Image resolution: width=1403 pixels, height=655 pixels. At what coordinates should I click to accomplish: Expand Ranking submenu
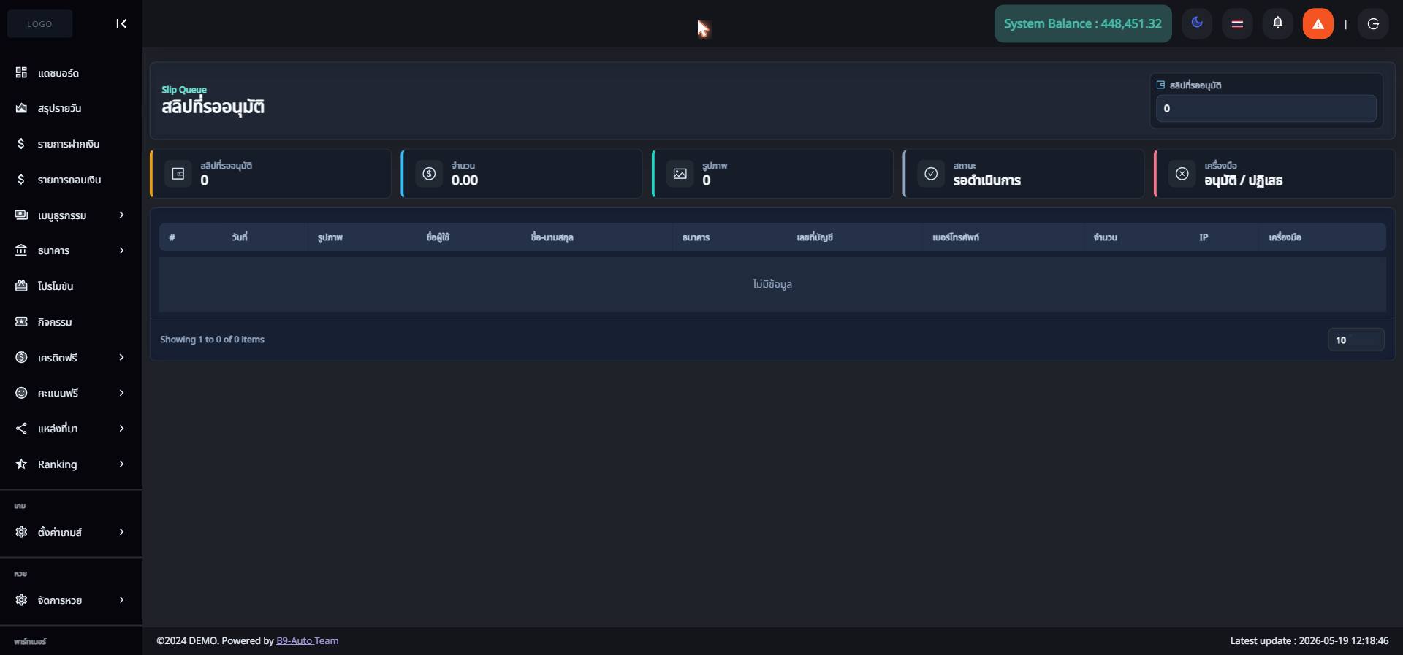coord(71,464)
